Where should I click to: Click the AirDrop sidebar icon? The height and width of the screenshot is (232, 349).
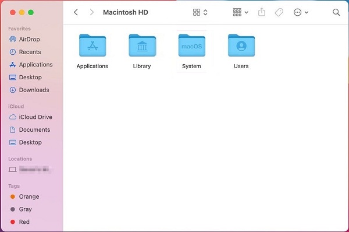13,39
